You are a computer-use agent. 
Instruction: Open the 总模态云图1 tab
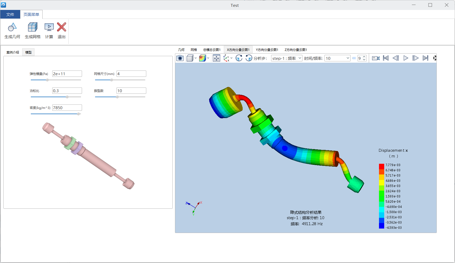tap(212, 50)
